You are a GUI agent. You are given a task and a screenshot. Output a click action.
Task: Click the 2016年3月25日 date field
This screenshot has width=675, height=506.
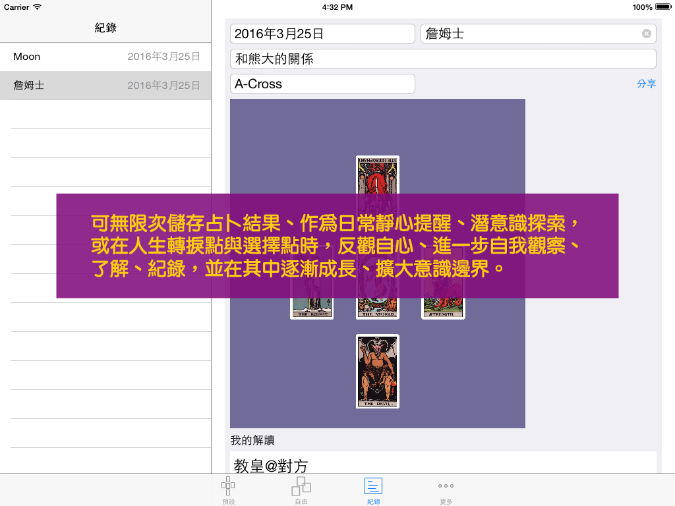click(322, 34)
